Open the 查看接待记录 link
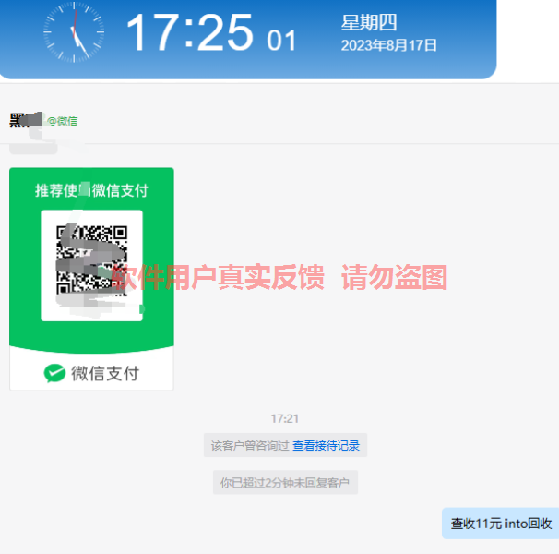The image size is (559, 554). pyautogui.click(x=326, y=445)
